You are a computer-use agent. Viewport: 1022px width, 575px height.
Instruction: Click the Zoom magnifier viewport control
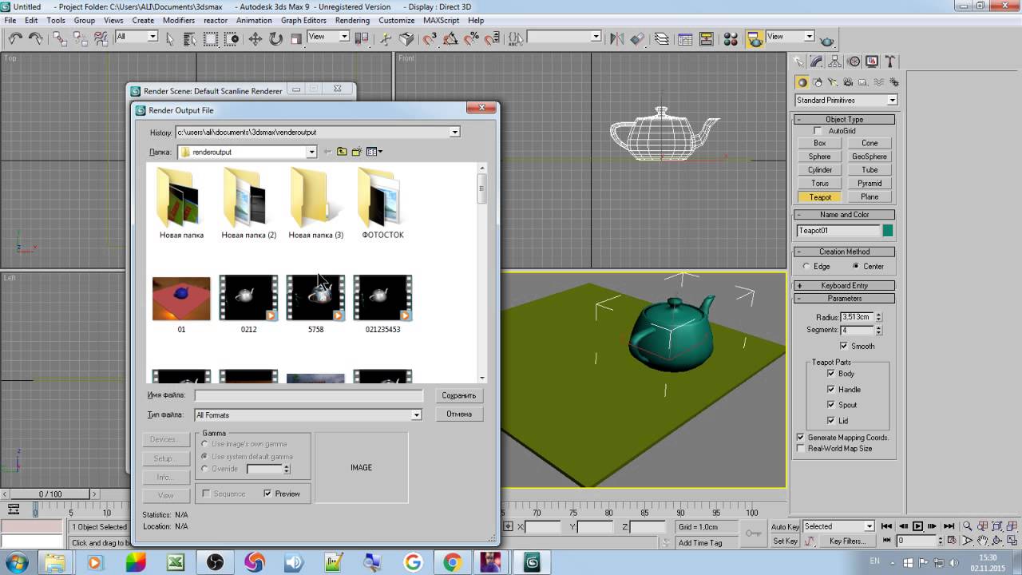click(x=968, y=526)
